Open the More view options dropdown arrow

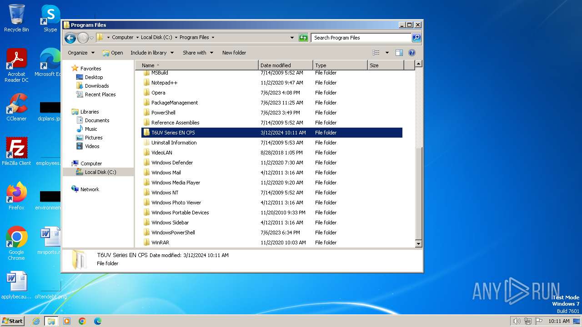[387, 53]
